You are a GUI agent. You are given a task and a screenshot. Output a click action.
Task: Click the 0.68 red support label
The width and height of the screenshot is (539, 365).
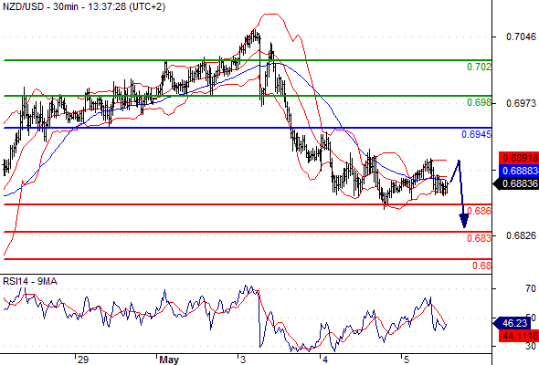[481, 266]
